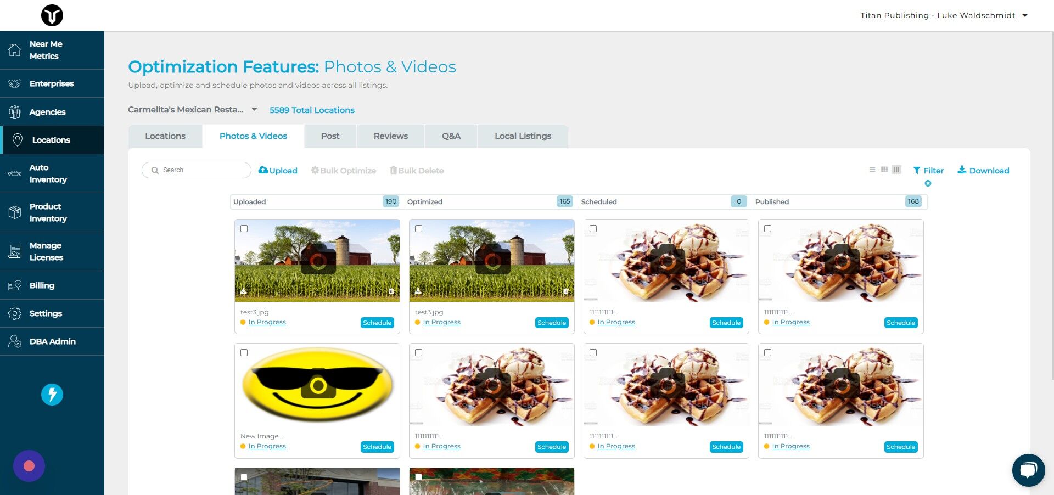Check second-row waffle card in Optimized column

(x=419, y=353)
